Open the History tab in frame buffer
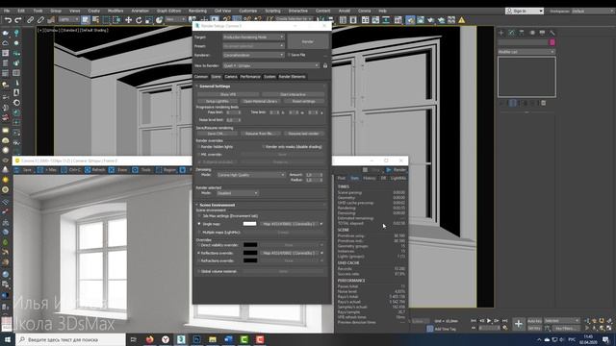 [370, 178]
